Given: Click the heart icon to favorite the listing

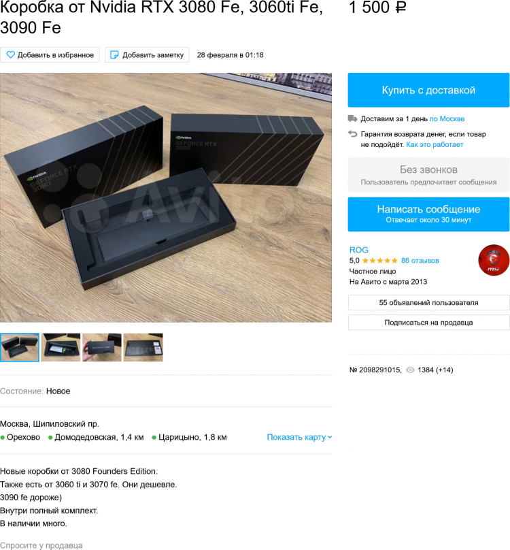Looking at the screenshot, I should click(x=10, y=54).
